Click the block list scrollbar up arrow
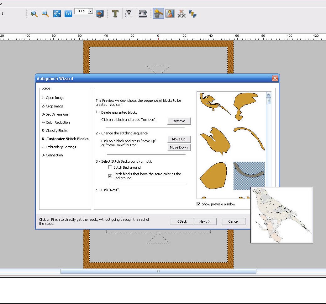326x304 pixels. coord(268,95)
